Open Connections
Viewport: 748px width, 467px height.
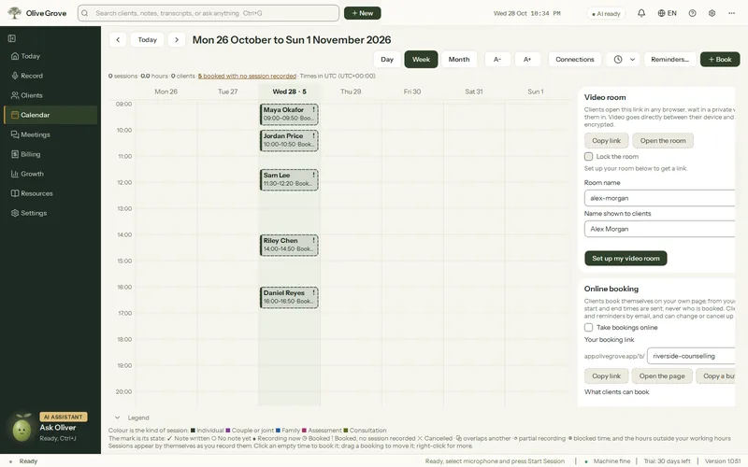pyautogui.click(x=575, y=59)
